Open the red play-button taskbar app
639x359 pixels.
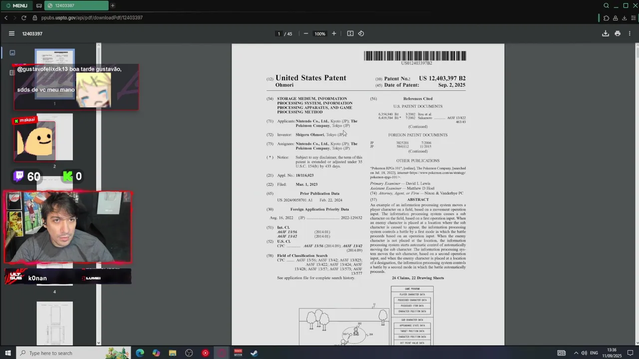(205, 353)
